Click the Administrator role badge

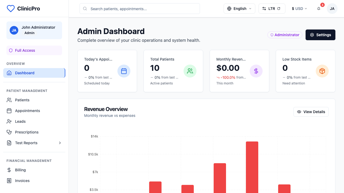(285, 35)
